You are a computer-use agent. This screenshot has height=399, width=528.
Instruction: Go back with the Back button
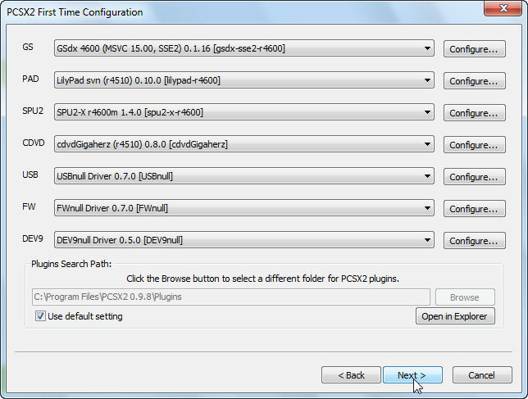coord(351,375)
